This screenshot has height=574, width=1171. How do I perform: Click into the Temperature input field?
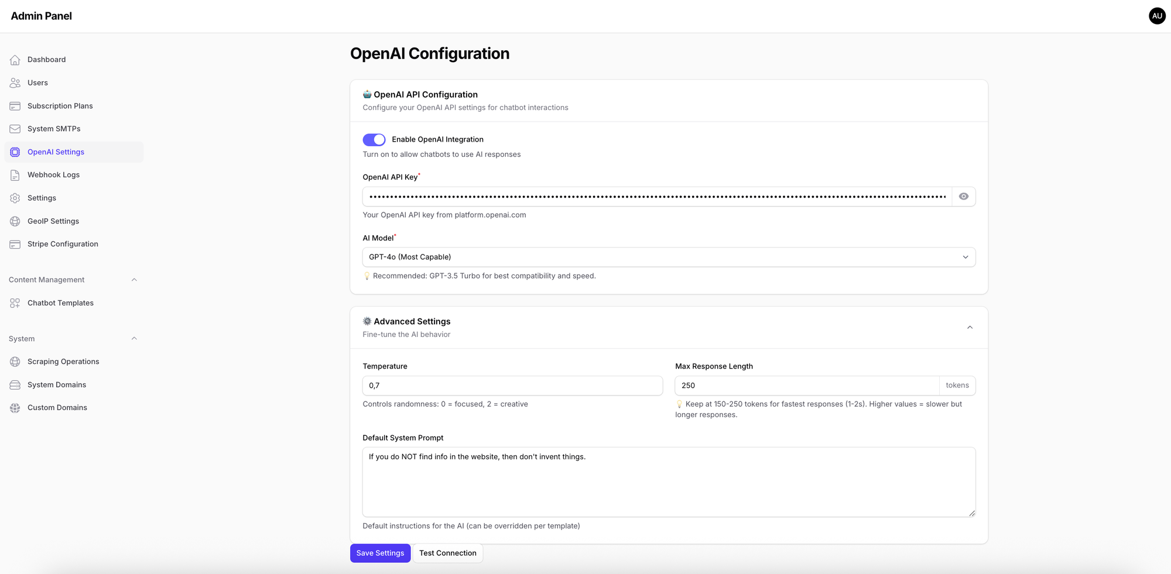[x=512, y=386]
